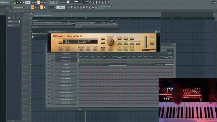
Task: Click the gear icon in SRX WORLD title bar
Action: [50, 32]
